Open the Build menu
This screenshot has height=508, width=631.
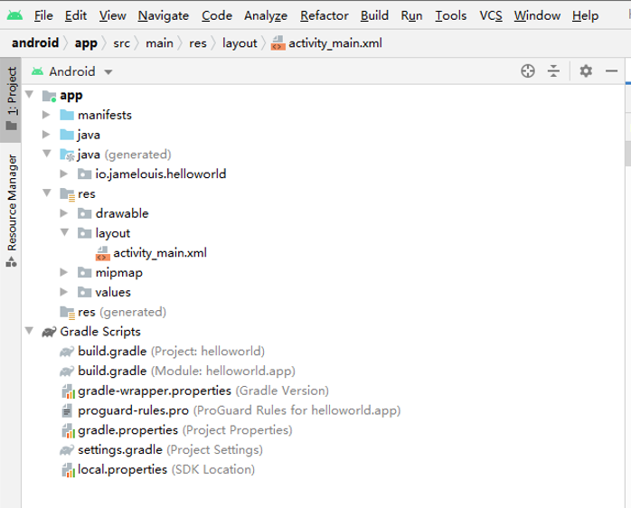374,15
